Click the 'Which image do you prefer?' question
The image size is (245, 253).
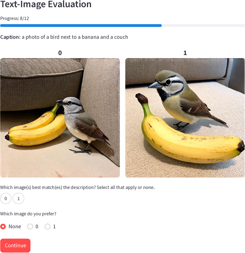(28, 214)
